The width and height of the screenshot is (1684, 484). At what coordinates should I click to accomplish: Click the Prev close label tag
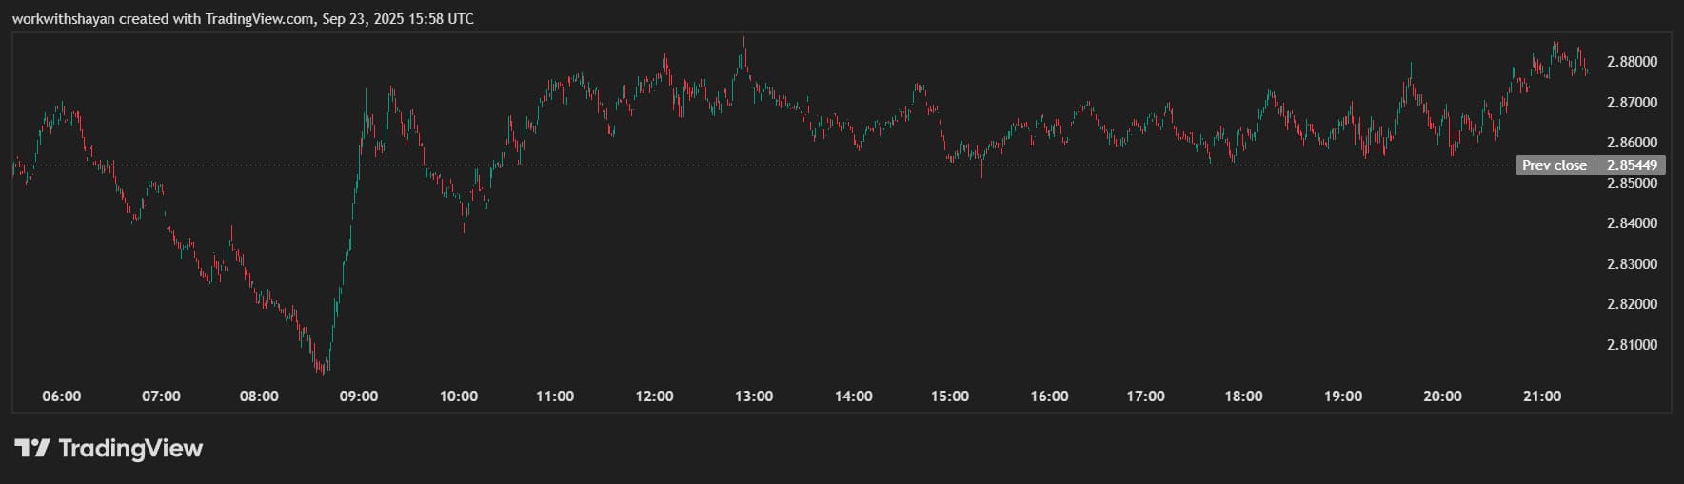click(x=1555, y=165)
